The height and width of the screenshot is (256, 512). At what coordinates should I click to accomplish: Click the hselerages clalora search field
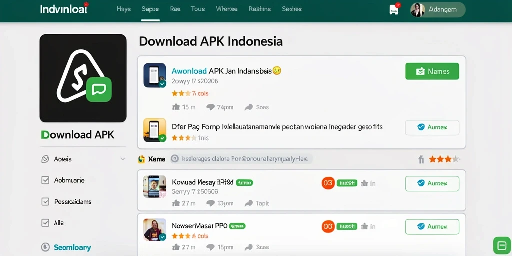[242, 159]
